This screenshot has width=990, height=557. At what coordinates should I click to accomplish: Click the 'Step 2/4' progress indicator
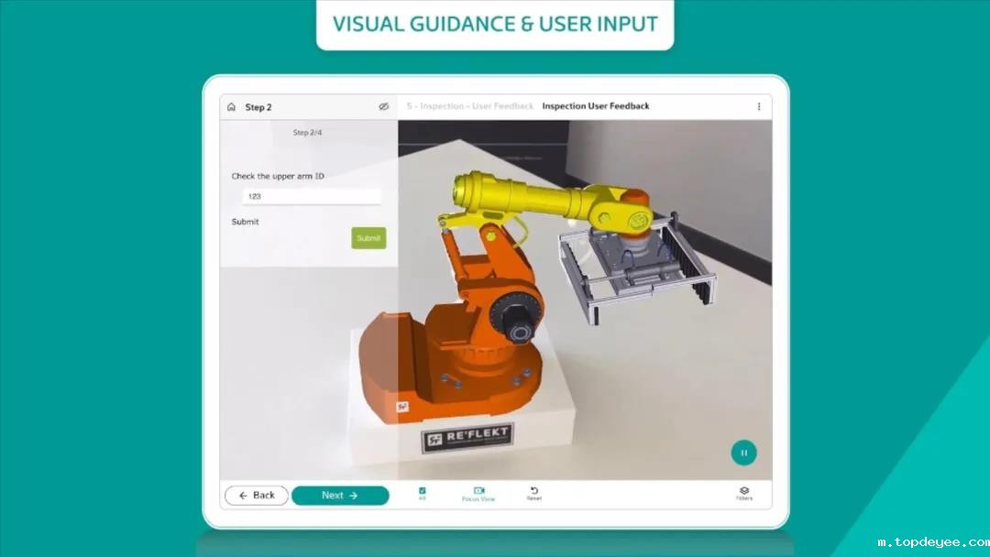click(307, 133)
